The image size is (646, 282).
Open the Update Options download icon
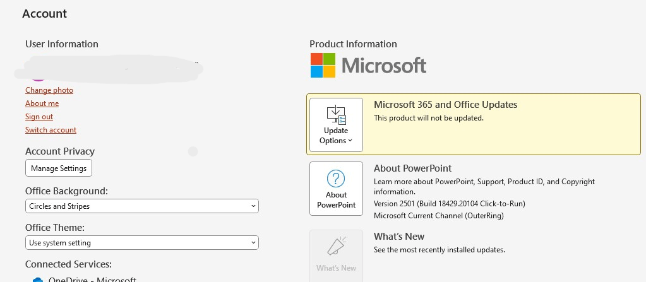(x=336, y=115)
